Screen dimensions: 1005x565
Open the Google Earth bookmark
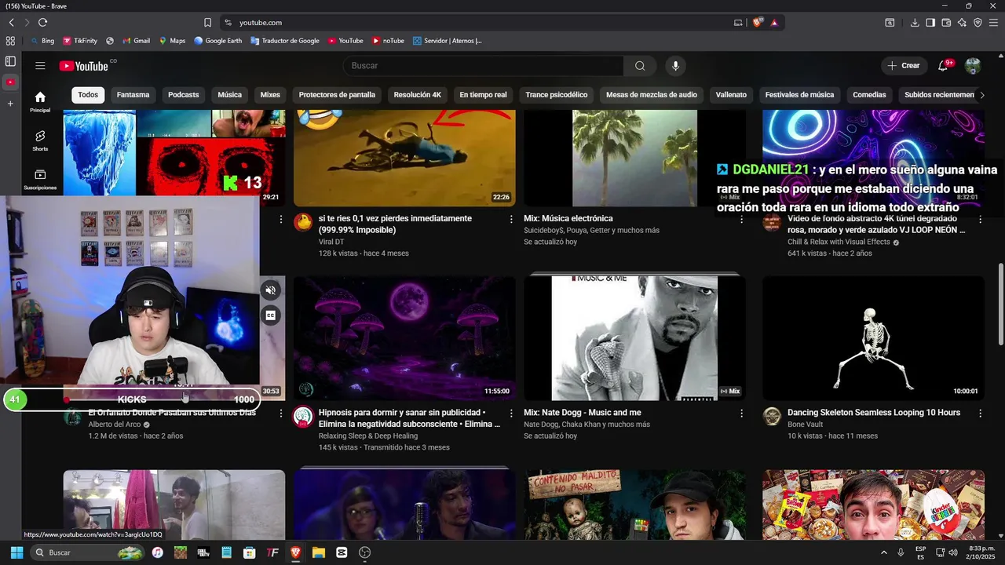click(x=217, y=41)
